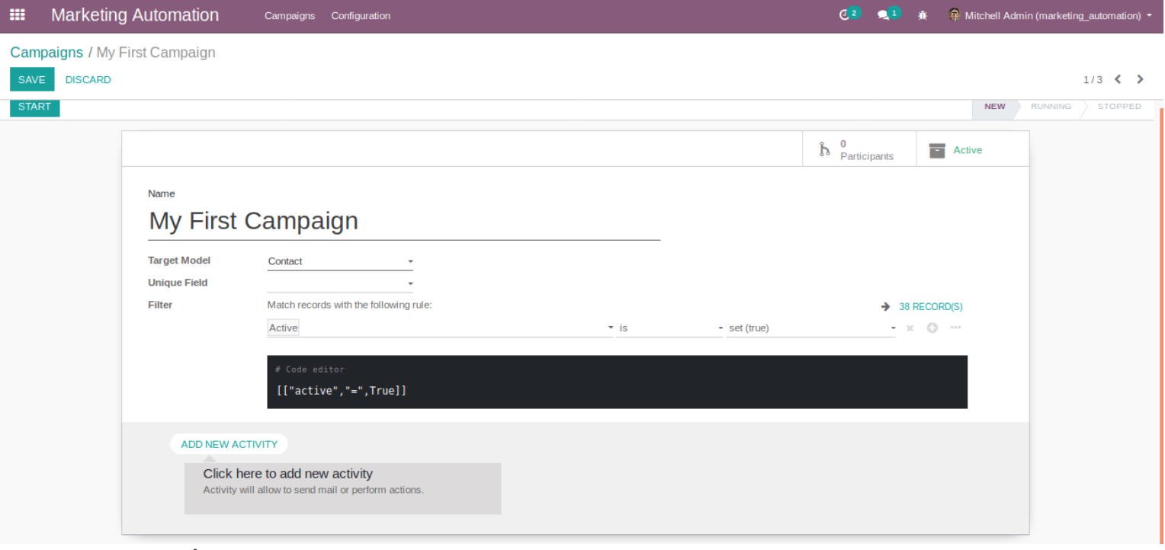Select the STOPPED status stage
The height and width of the screenshot is (550, 1165).
(1119, 107)
